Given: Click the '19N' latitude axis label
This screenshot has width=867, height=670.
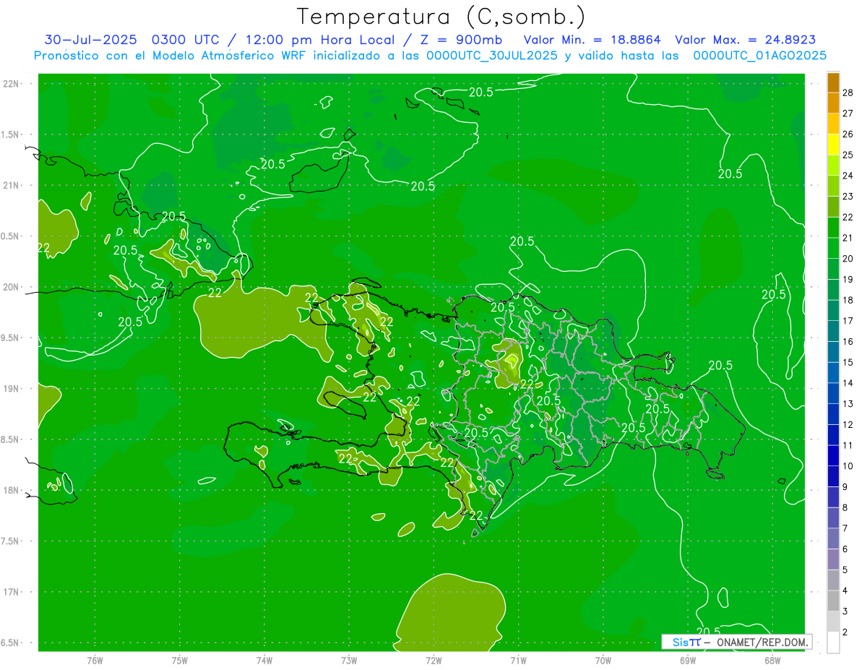Looking at the screenshot, I should [12, 388].
